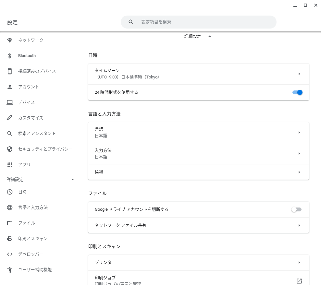The height and width of the screenshot is (285, 321).
Task: Collapse 詳細設定 in the sidebar
Action: [x=72, y=180]
